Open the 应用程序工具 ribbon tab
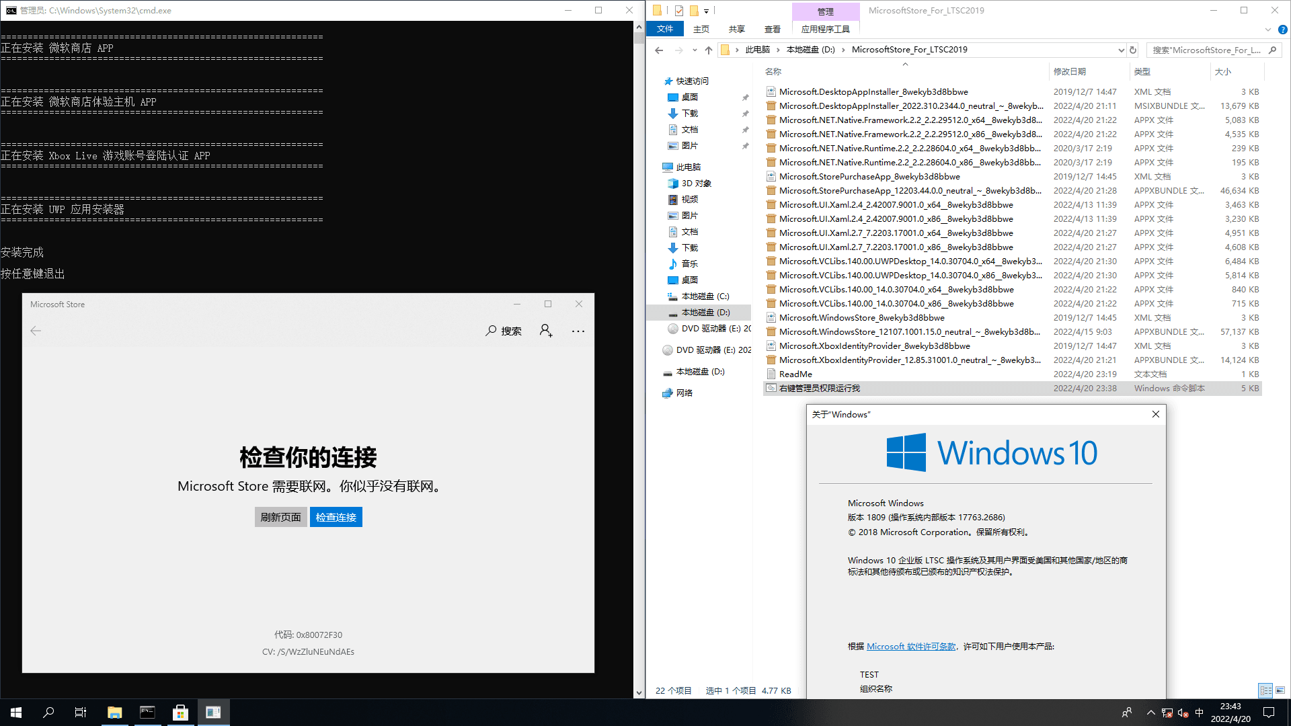The height and width of the screenshot is (726, 1291). 826,29
